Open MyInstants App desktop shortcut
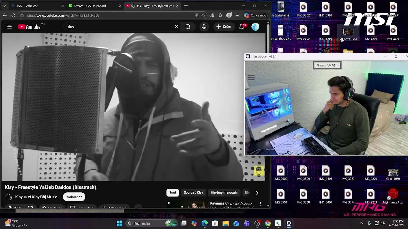Image resolution: width=408 pixels, height=229 pixels. coord(393,196)
